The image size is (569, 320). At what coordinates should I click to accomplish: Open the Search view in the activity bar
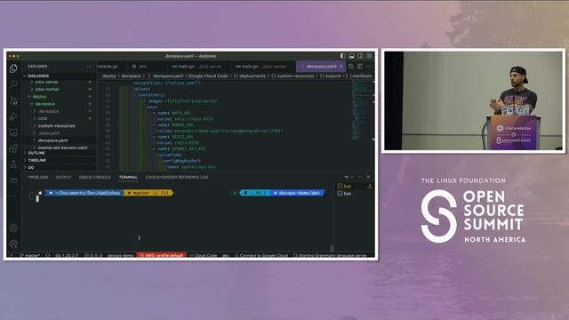tap(13, 84)
